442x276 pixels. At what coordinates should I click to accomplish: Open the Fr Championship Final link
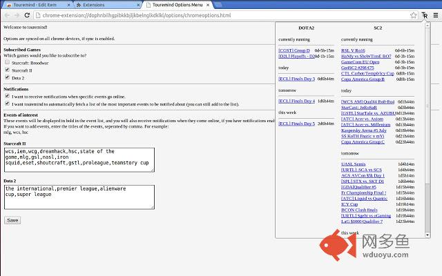click(364, 193)
